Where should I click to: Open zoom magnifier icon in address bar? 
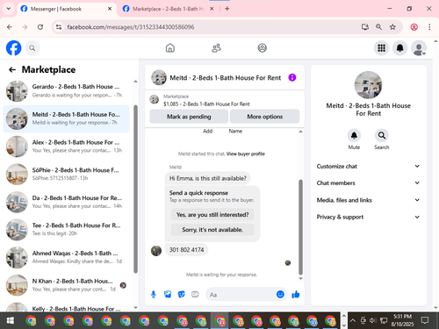click(378, 27)
